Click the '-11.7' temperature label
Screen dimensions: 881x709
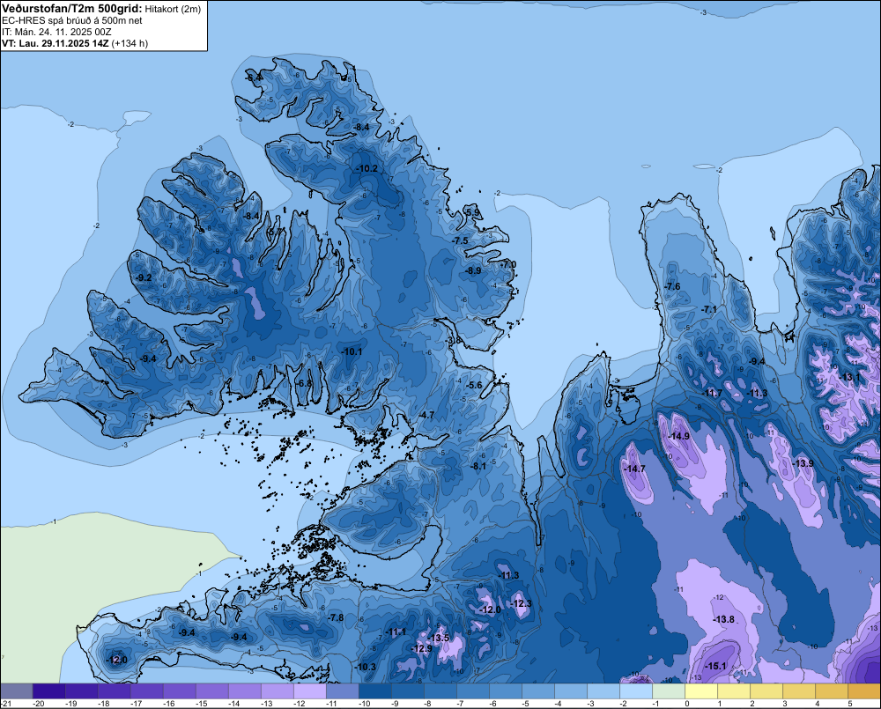click(712, 393)
